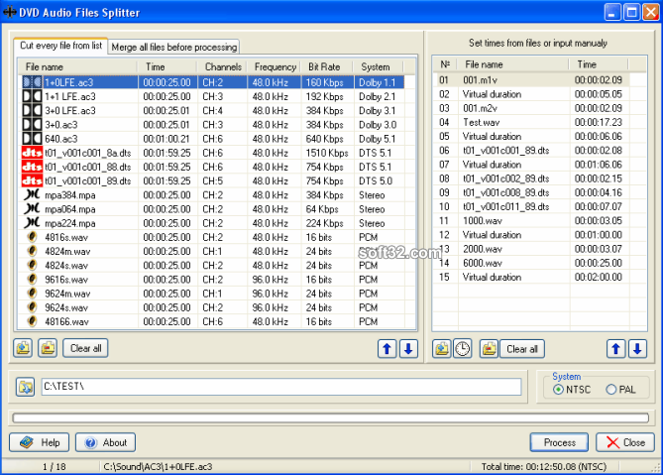
Task: Move selected audio file down with arrow
Action: [408, 349]
